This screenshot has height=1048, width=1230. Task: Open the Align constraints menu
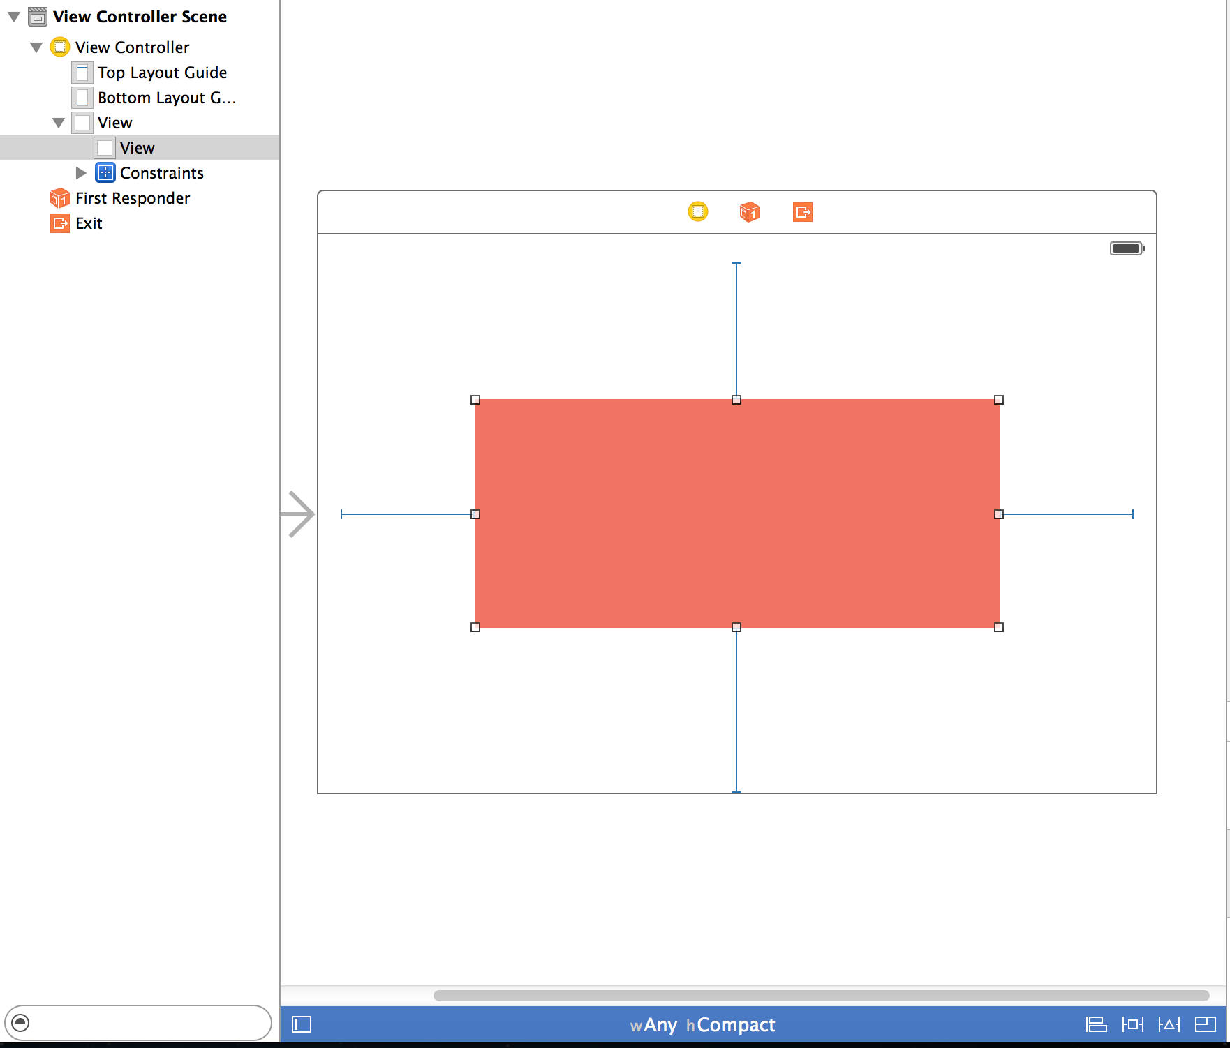tap(1096, 1024)
